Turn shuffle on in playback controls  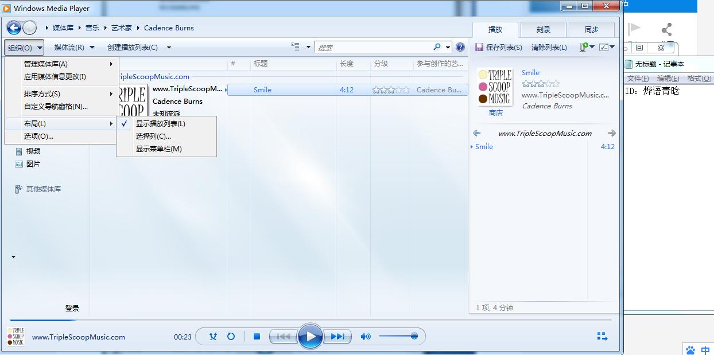point(213,337)
